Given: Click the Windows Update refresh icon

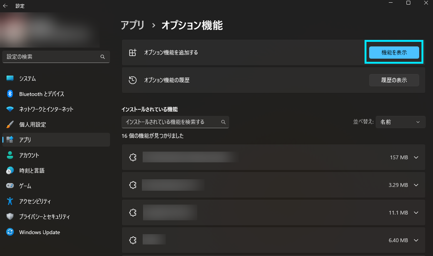Looking at the screenshot, I should pos(10,232).
